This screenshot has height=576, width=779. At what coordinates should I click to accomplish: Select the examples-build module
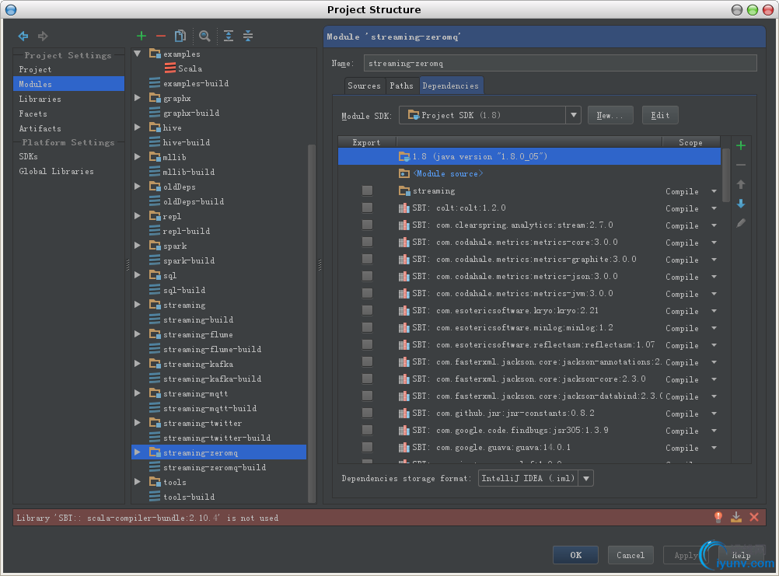click(189, 83)
